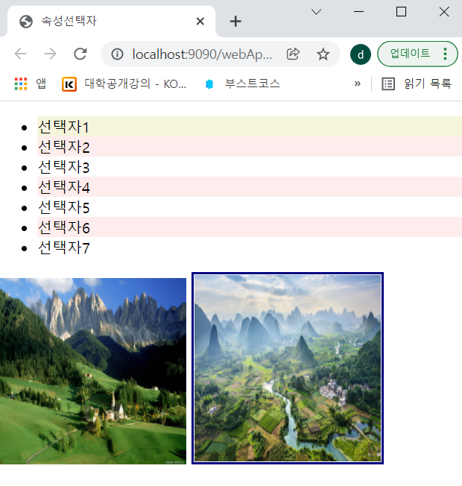Go back to the previous page
This screenshot has width=462, height=486.
tap(20, 54)
